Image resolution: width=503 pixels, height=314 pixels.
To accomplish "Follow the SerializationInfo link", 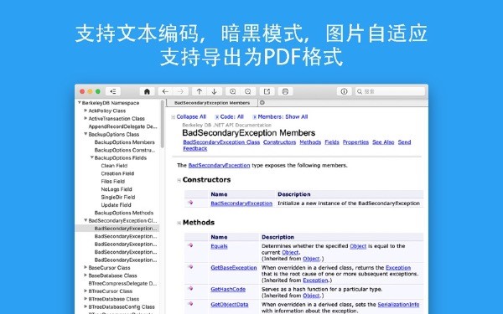I will point(398,305).
